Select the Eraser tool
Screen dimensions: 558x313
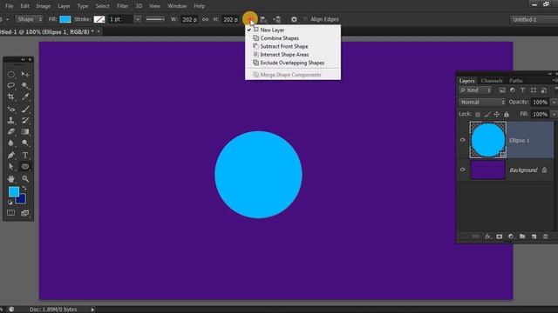11,131
